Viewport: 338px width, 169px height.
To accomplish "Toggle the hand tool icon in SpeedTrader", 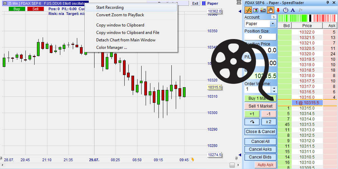I will pos(270,10).
